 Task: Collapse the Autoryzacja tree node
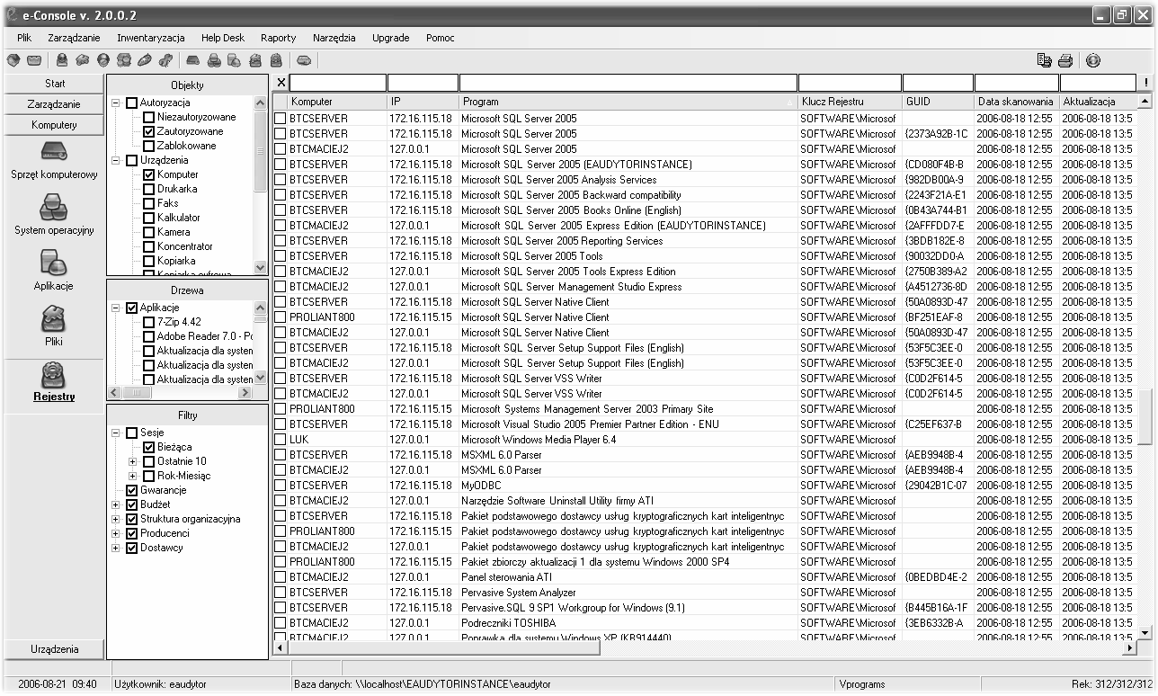(116, 103)
